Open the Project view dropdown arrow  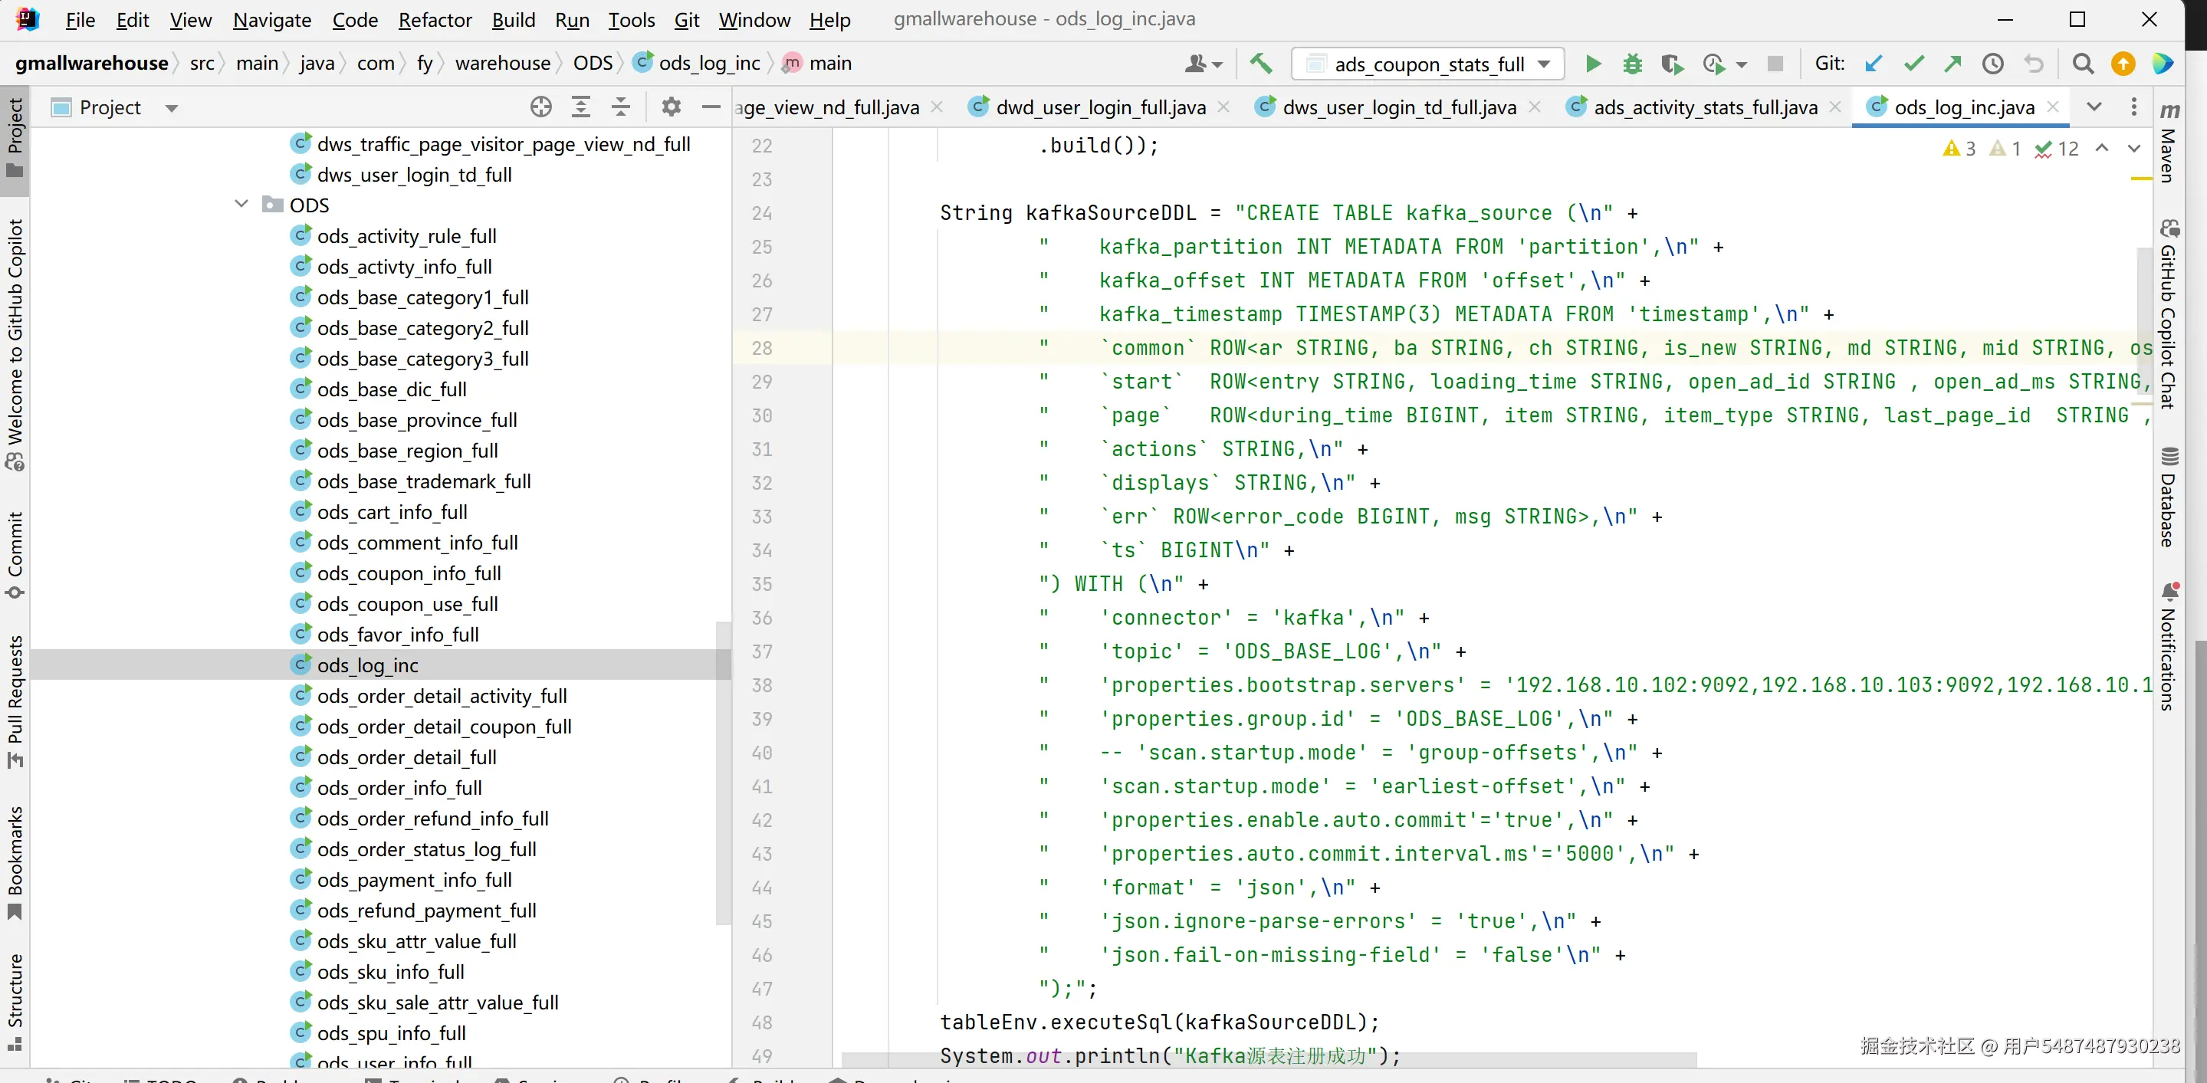tap(172, 108)
